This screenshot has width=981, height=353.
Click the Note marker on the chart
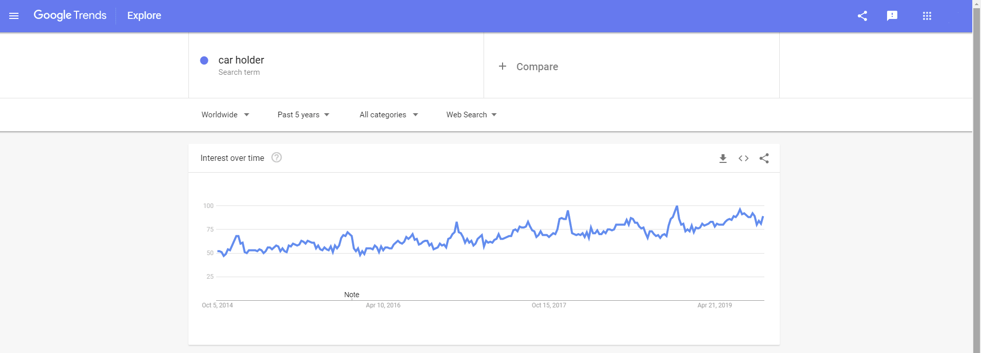(352, 295)
